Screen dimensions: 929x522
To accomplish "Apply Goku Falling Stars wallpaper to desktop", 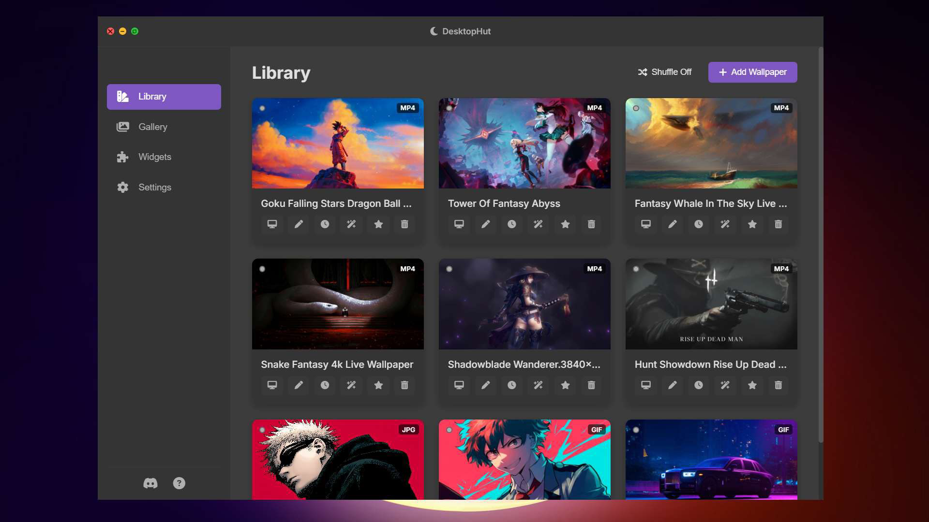I will (272, 224).
